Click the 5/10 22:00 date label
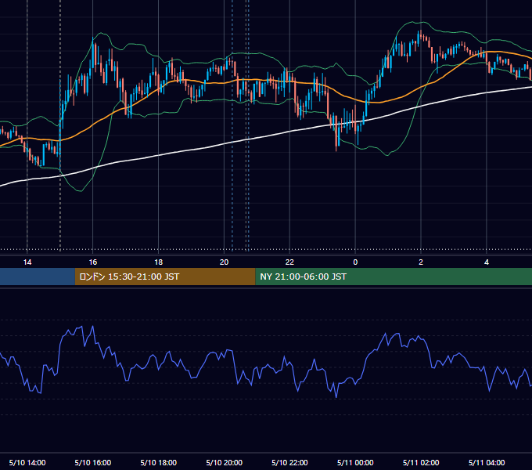The image size is (532, 470). [289, 462]
